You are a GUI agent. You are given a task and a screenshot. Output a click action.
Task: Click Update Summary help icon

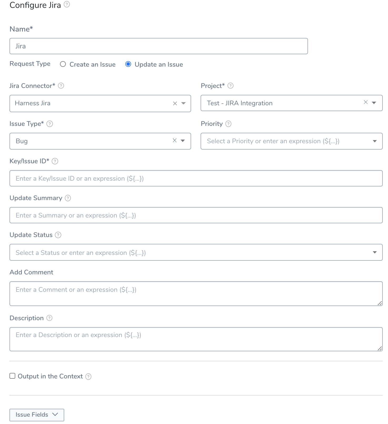point(68,198)
